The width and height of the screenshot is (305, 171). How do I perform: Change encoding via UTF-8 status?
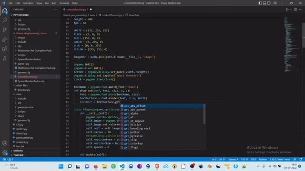(244, 159)
